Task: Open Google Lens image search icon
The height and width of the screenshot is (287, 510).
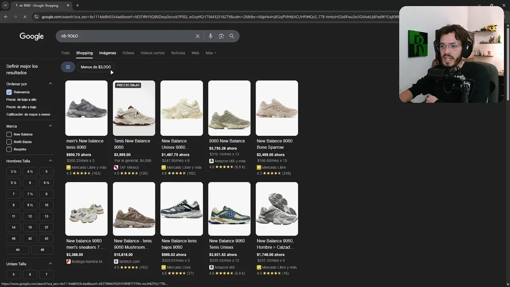Action: 221,36
